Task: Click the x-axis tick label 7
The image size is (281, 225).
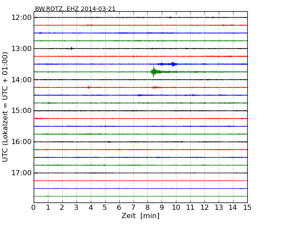Action: pyautogui.click(x=133, y=208)
